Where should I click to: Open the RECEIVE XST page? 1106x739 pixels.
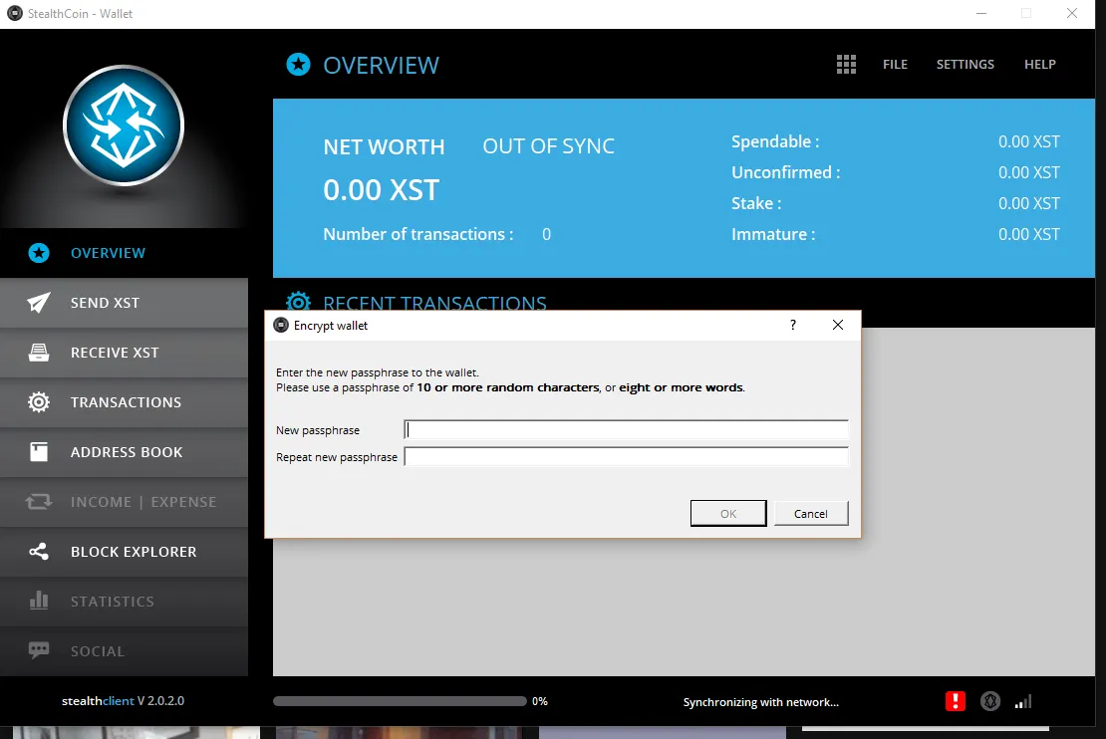pos(125,353)
